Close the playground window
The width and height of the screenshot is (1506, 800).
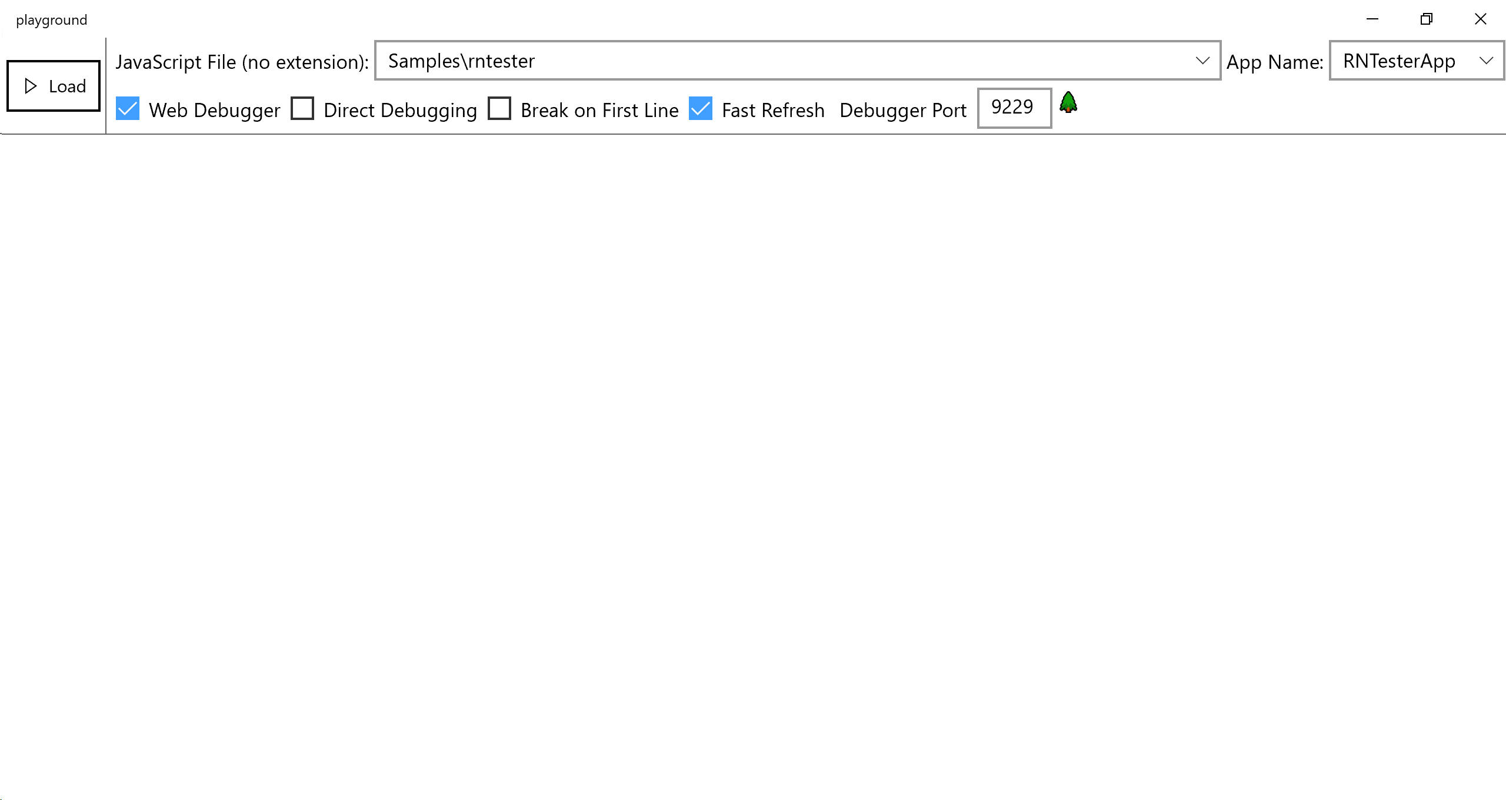click(x=1481, y=19)
